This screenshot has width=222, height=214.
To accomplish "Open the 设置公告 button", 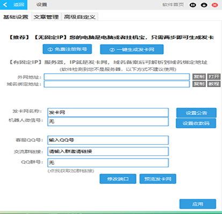I will pos(196,113).
